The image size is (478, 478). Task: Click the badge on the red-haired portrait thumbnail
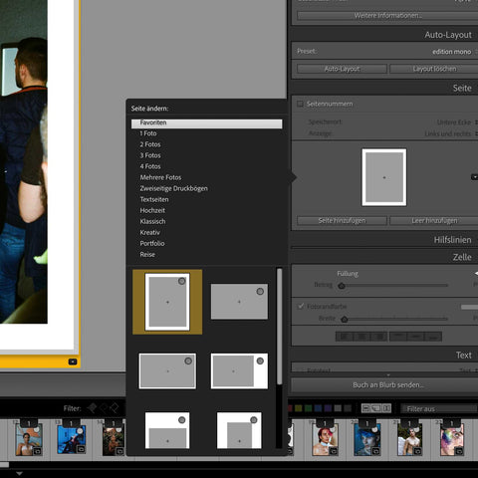pyautogui.click(x=334, y=451)
